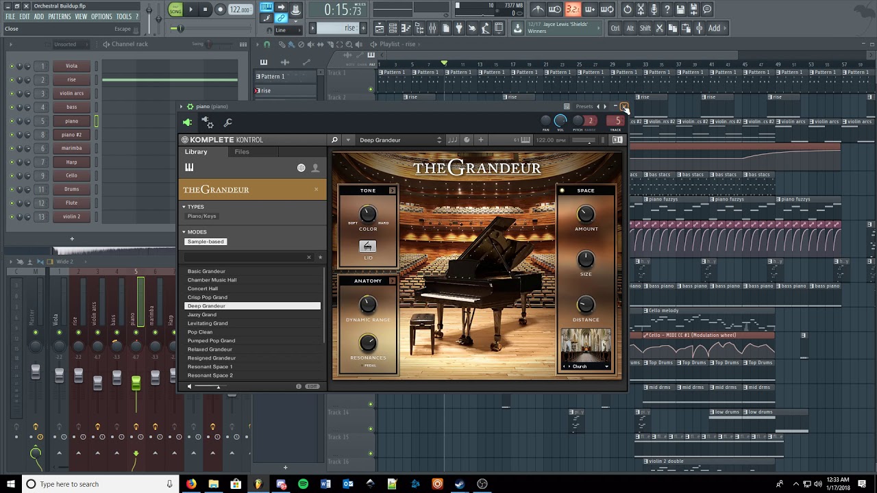Toggle mute light for the Flute channel
877x493 pixels.
coord(11,203)
